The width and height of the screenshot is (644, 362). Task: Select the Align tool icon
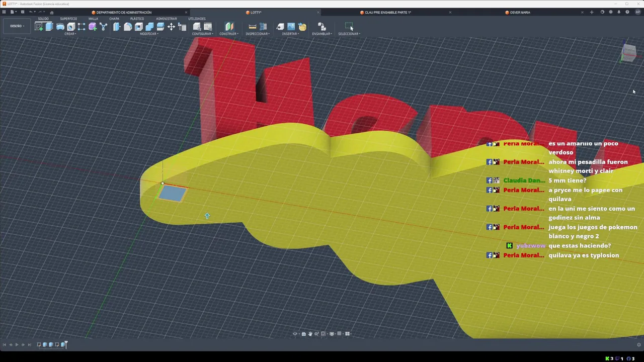pyautogui.click(x=182, y=27)
